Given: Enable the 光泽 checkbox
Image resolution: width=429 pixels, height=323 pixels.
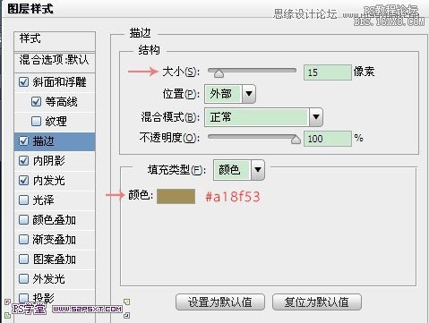Looking at the screenshot, I should click(x=23, y=200).
